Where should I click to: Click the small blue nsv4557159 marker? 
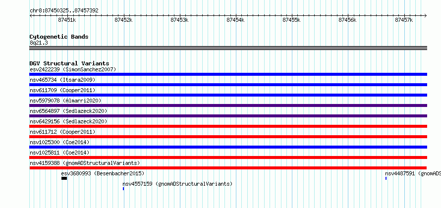tap(123, 189)
